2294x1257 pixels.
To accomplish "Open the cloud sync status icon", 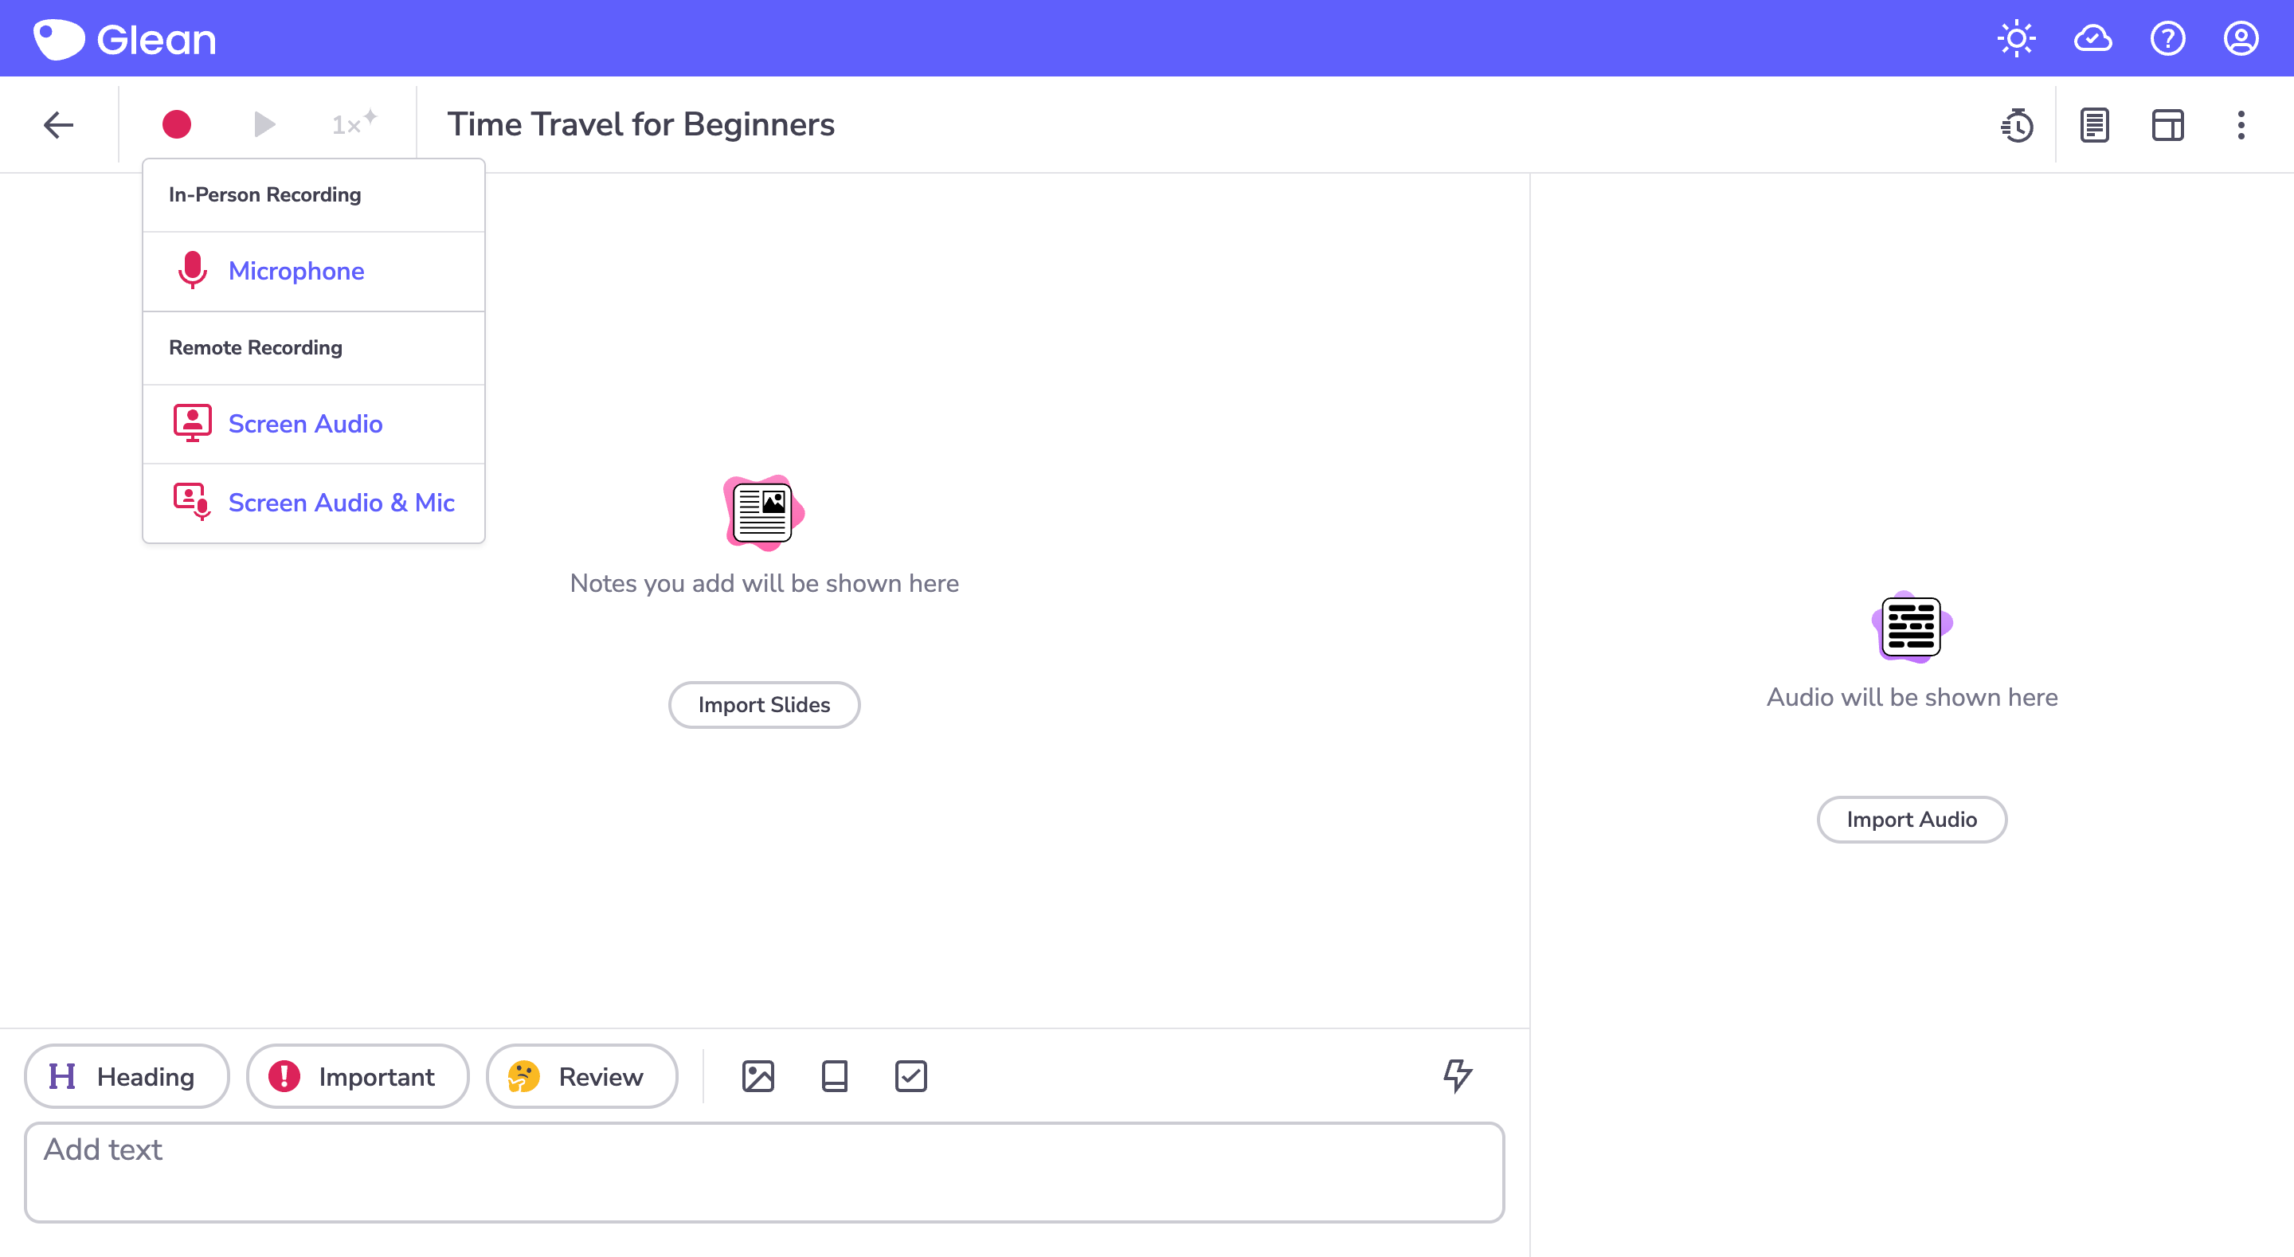I will (2092, 38).
